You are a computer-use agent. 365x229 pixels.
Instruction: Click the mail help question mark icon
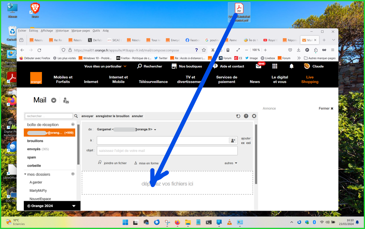tap(246, 116)
